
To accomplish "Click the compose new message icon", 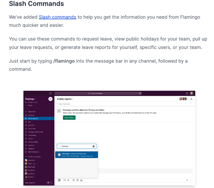I will (51, 99).
